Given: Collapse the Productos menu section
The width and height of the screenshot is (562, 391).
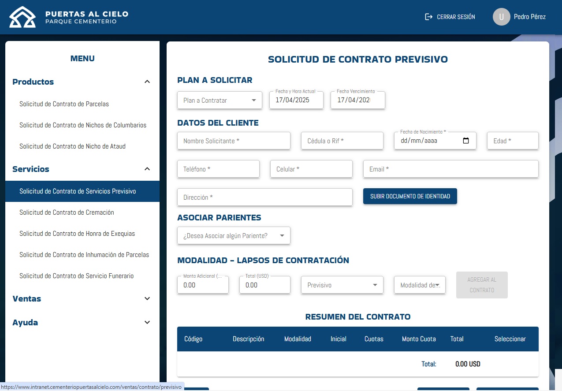Looking at the screenshot, I should (x=147, y=82).
